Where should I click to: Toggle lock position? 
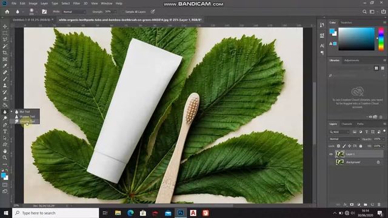[x=349, y=146]
